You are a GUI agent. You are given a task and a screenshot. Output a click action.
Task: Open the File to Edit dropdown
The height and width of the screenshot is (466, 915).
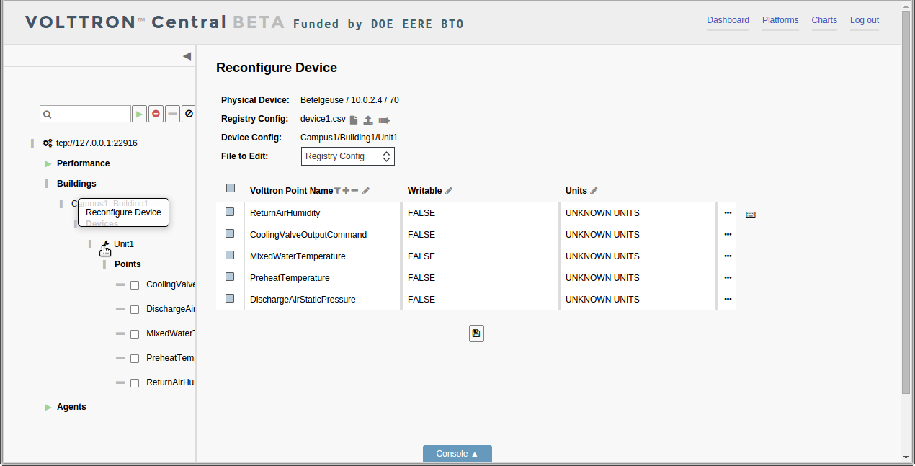(347, 156)
